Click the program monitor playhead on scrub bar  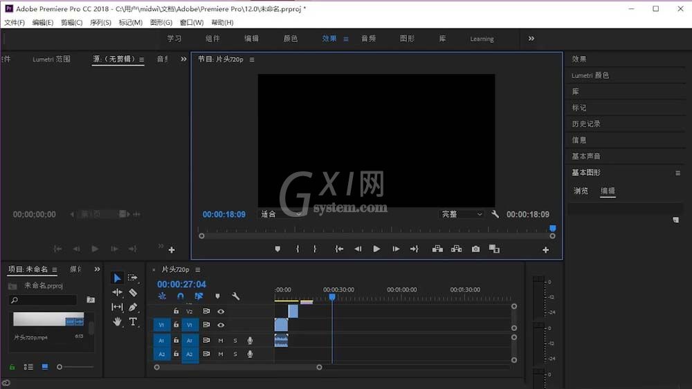[552, 228]
